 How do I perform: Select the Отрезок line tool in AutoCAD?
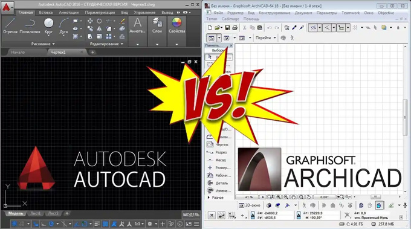(x=10, y=25)
